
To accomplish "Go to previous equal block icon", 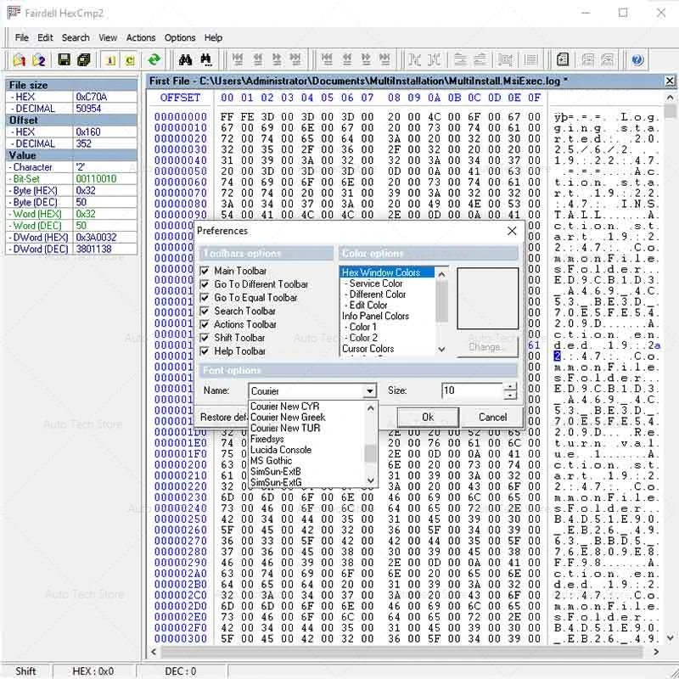I will [347, 59].
